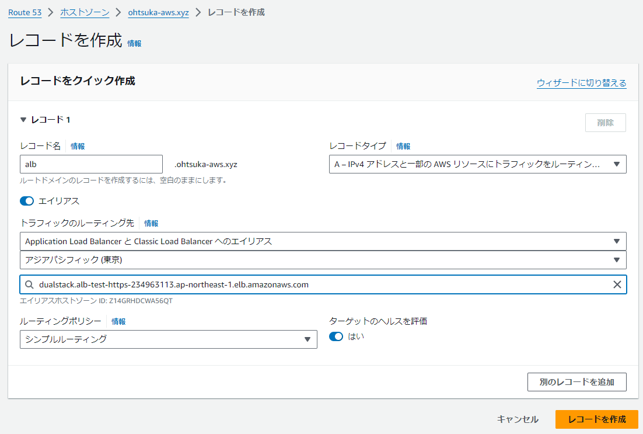The width and height of the screenshot is (643, 434).
Task: Click 別のレコードを追加 button
Action: point(576,382)
